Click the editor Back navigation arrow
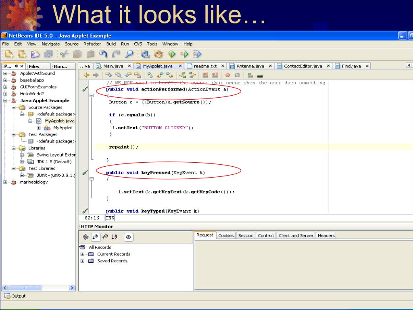413x310 pixels. 86,75
